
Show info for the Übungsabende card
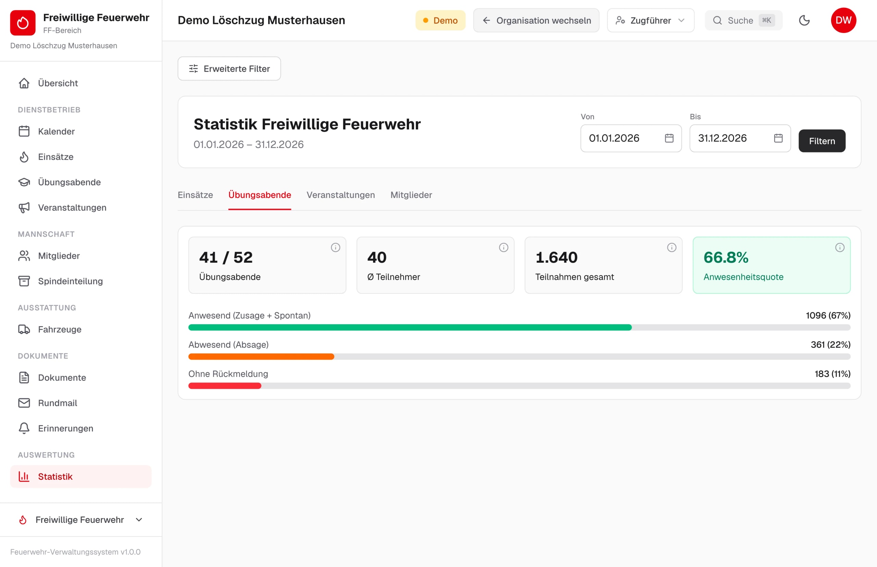(335, 247)
